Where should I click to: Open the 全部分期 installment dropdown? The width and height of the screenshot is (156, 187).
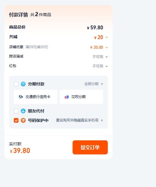pyautogui.click(x=94, y=84)
